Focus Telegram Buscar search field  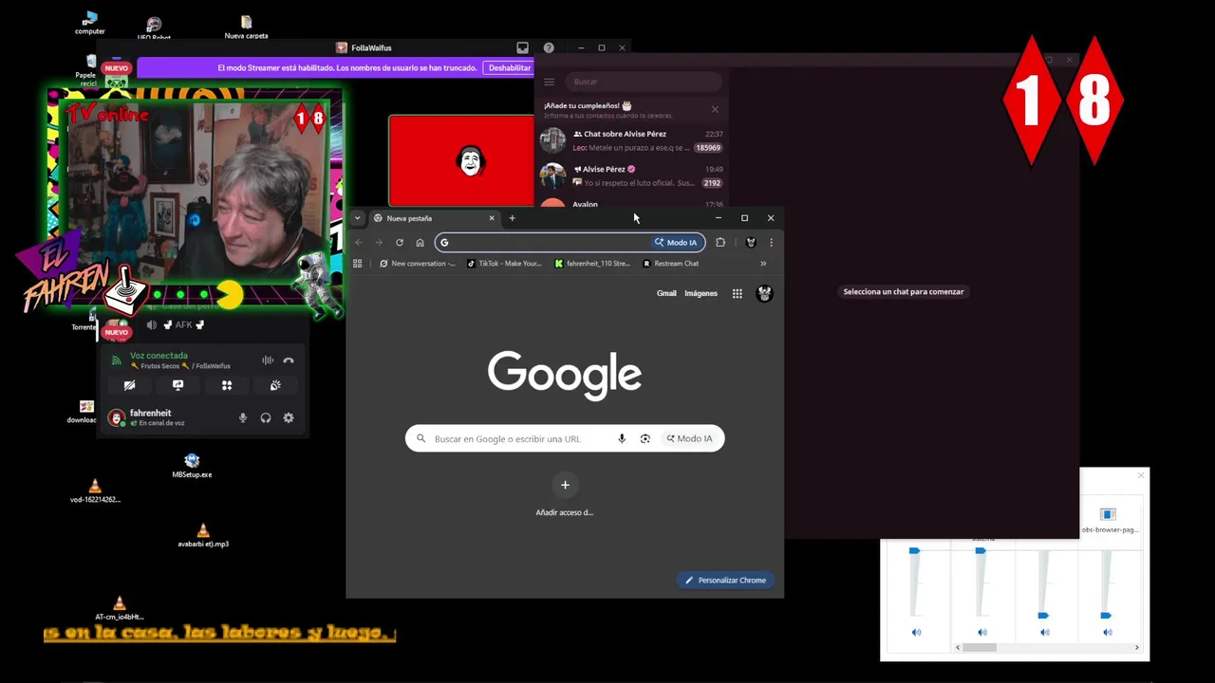pyautogui.click(x=643, y=82)
